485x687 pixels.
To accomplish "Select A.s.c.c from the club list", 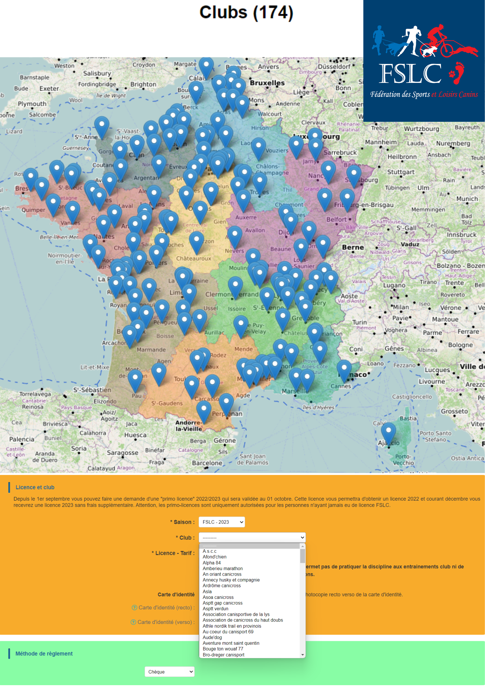I will [250, 551].
